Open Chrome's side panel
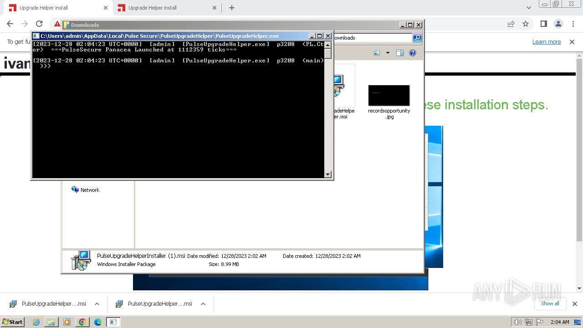The height and width of the screenshot is (328, 583). click(x=543, y=24)
